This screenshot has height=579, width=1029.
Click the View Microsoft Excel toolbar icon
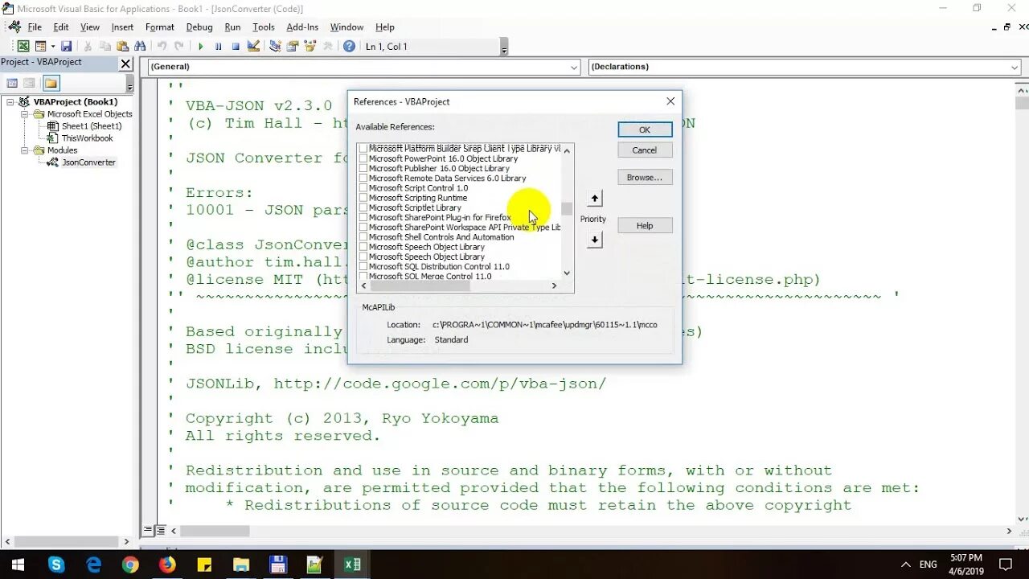(23, 47)
